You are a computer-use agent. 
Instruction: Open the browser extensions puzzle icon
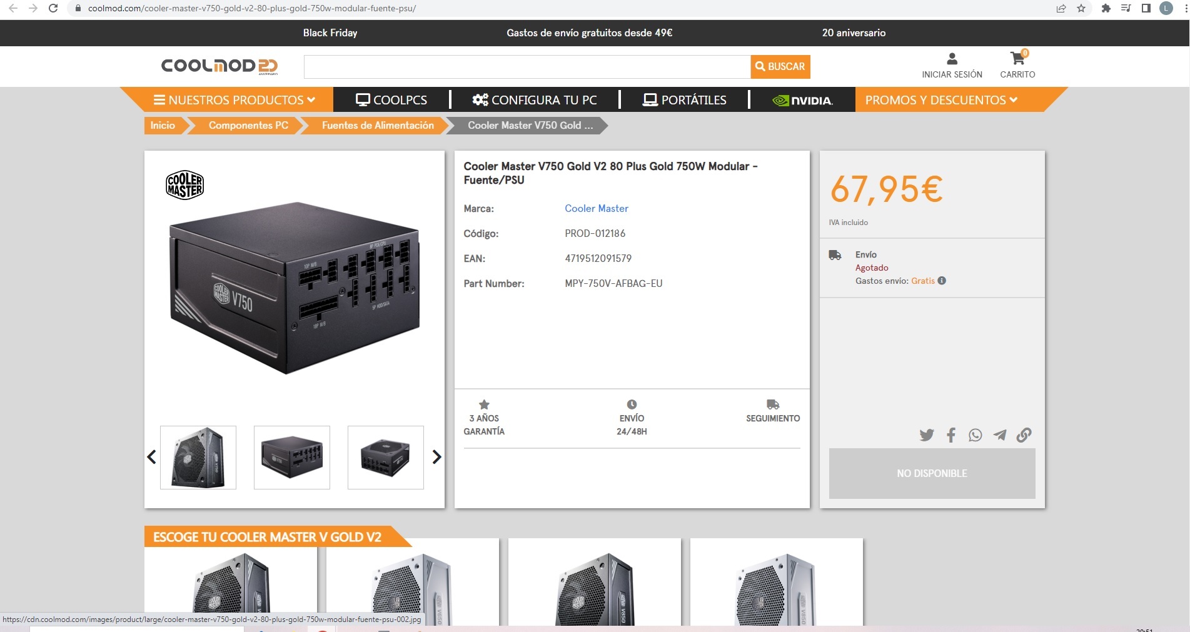[1106, 8]
